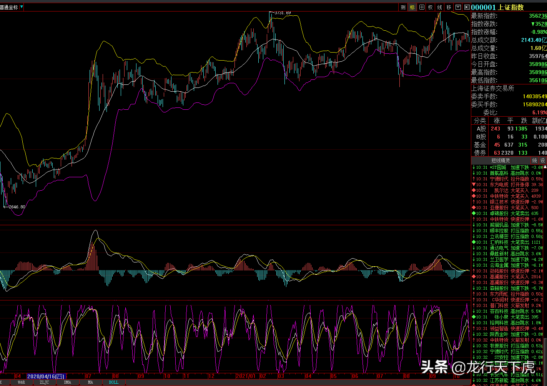Click the grid layout icon in chart toolbar
This screenshot has height=386, width=547.
[422, 7]
